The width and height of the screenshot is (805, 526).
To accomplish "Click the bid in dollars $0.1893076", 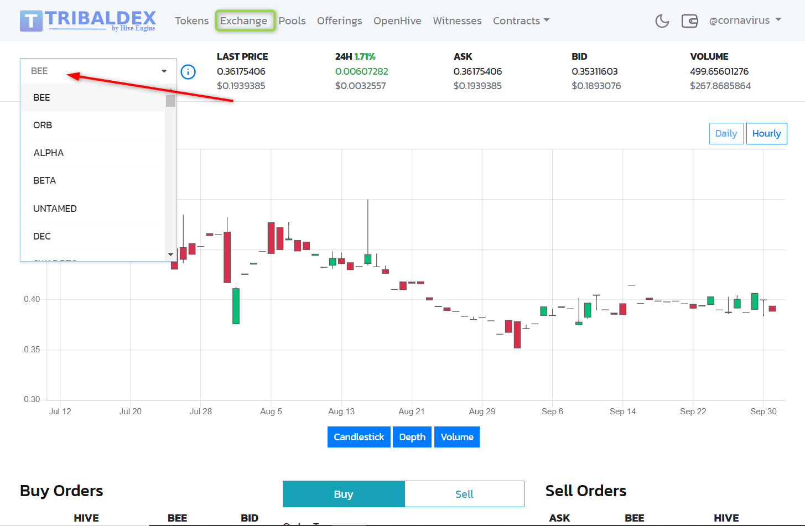I will tap(596, 86).
